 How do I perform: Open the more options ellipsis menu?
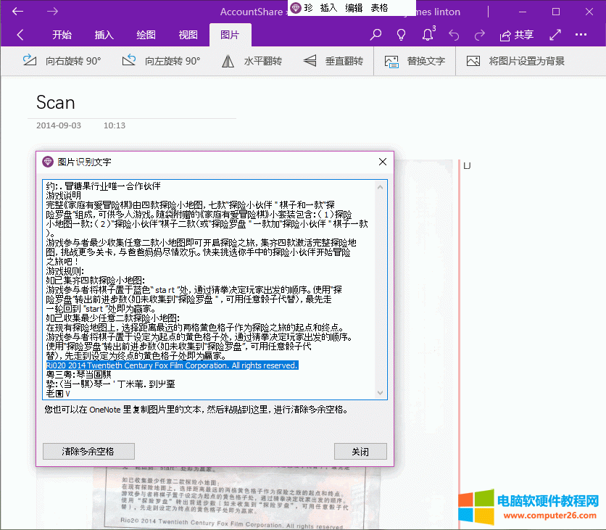point(581,35)
